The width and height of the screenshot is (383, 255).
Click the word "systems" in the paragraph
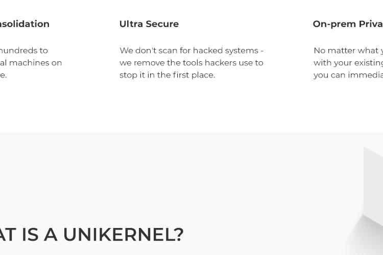click(x=242, y=51)
